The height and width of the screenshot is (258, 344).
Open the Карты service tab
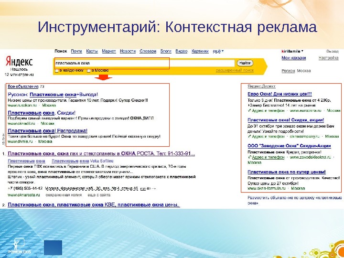(x=92, y=51)
